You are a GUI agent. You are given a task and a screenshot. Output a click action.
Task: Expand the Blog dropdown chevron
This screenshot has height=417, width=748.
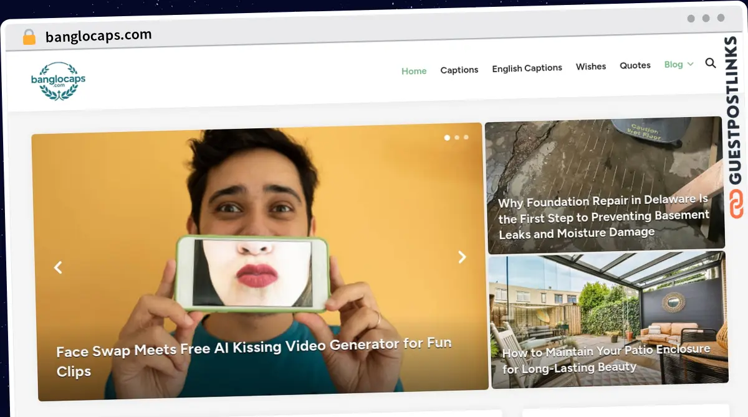[690, 64]
